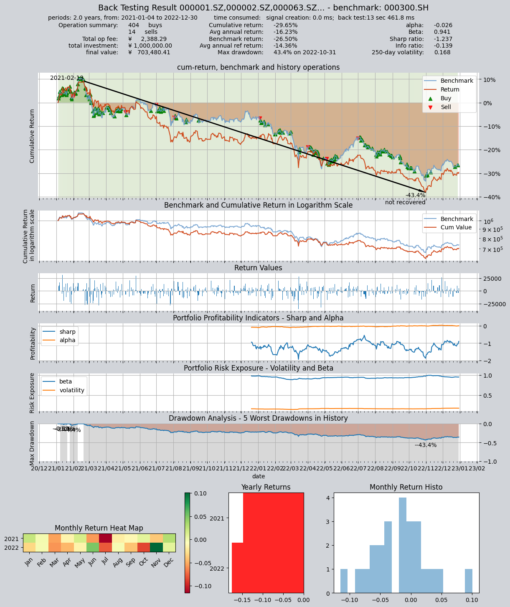Click the heat map color scale bar
This screenshot has height=607, width=510.
(x=187, y=543)
